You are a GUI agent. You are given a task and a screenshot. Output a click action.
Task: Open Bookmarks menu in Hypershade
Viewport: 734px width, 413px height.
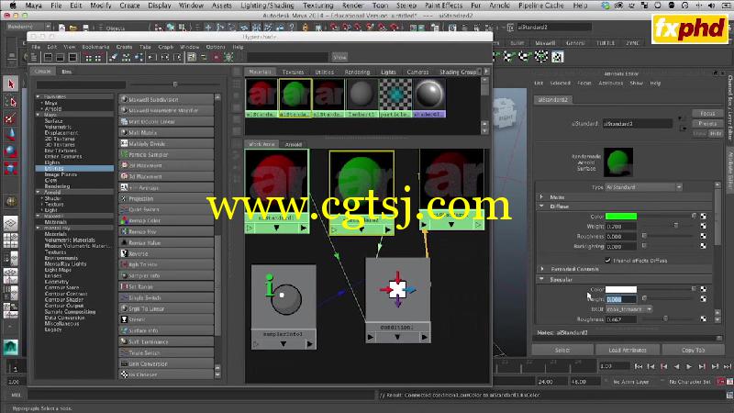point(95,47)
